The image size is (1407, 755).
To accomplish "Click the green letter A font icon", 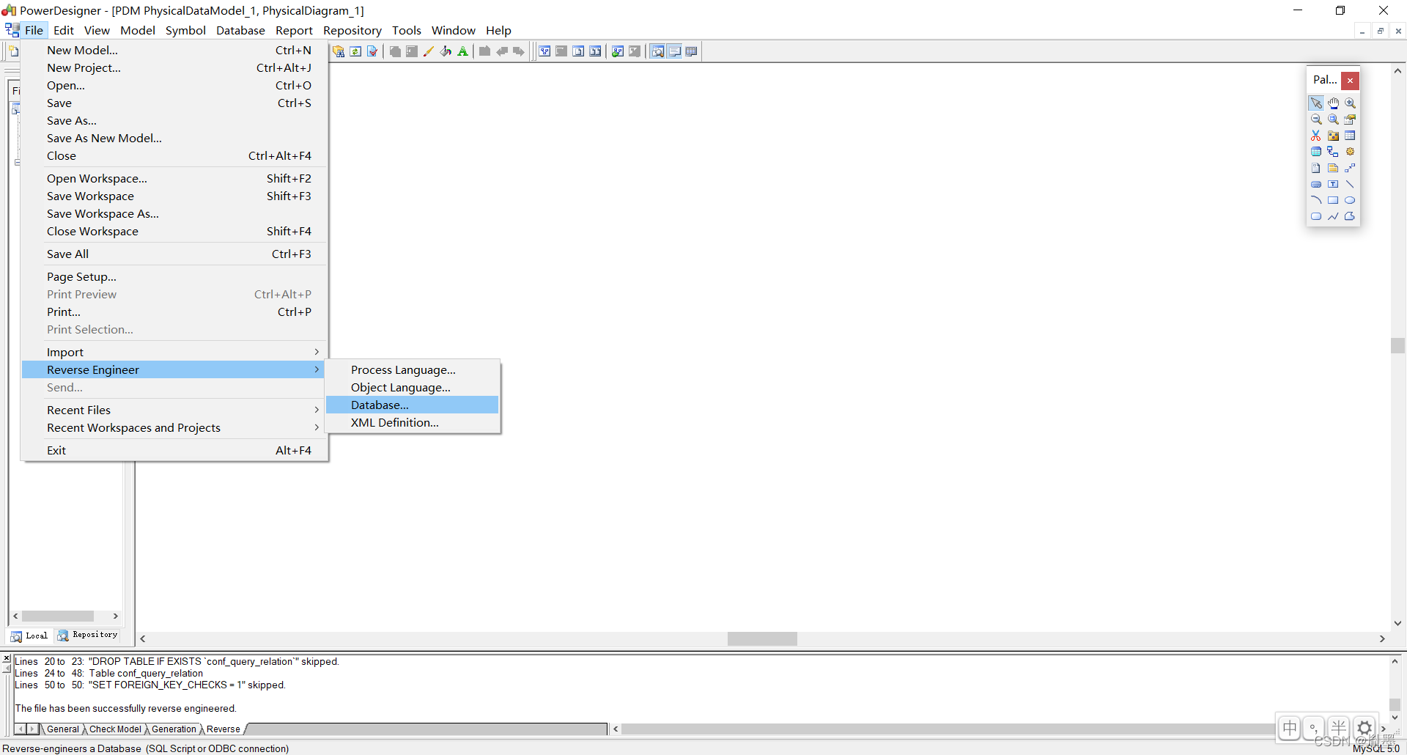I will tap(462, 51).
